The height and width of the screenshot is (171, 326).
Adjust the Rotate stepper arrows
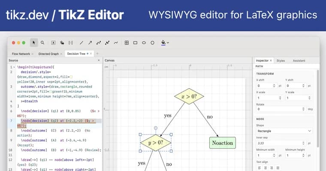coord(303,109)
